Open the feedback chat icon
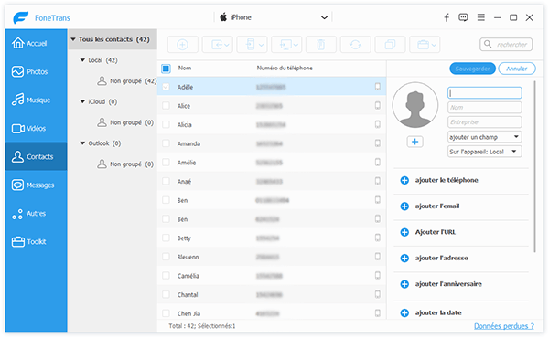The width and height of the screenshot is (549, 338). pos(463,17)
